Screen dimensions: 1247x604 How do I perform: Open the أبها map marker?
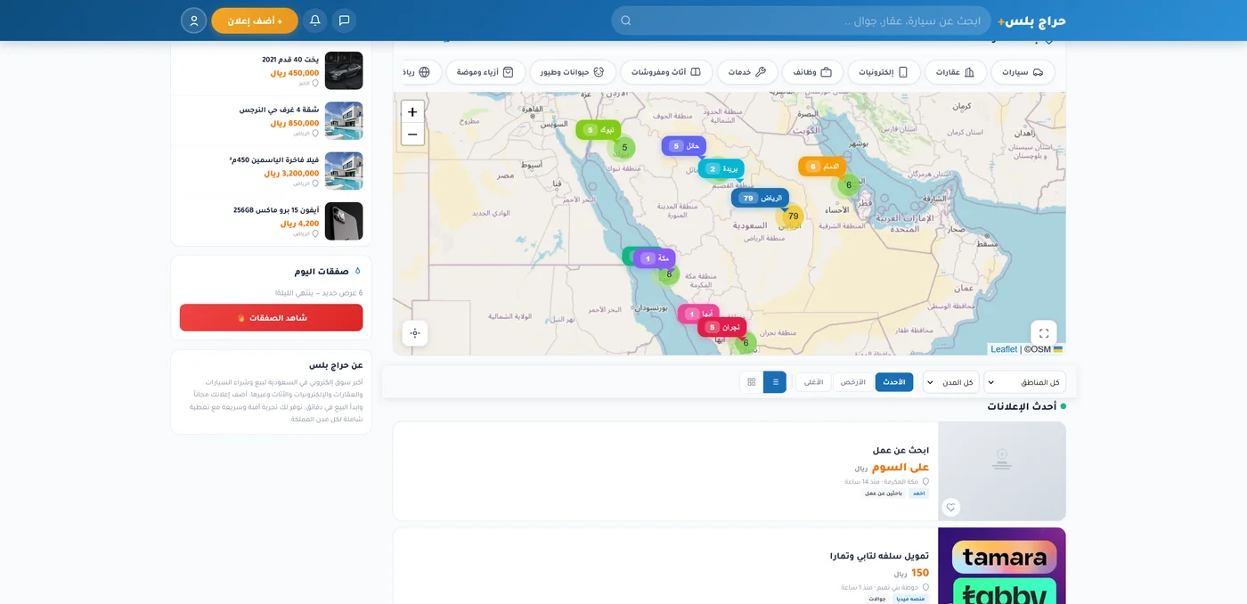pos(698,314)
